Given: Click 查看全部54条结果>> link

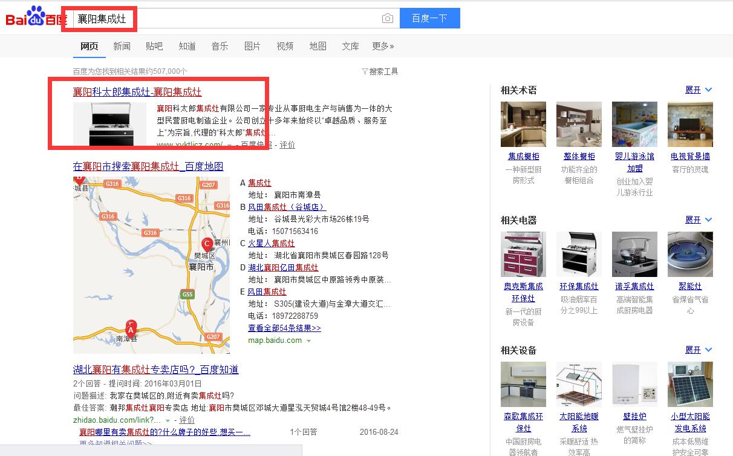Looking at the screenshot, I should 284,328.
